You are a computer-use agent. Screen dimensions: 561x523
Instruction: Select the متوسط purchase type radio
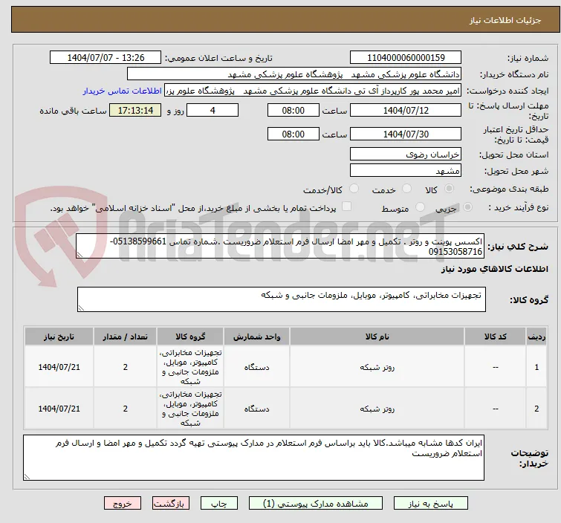[420, 207]
